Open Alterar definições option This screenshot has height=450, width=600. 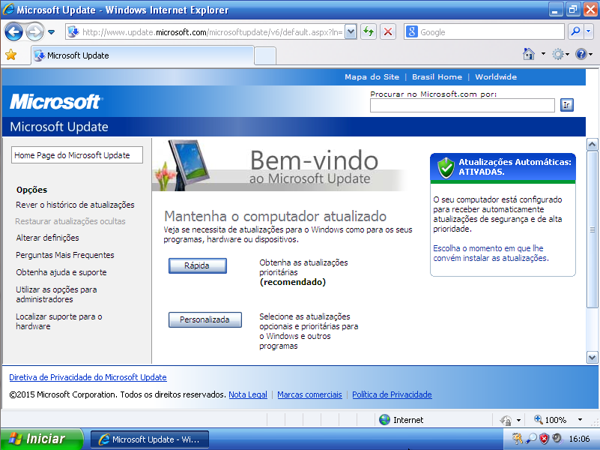pos(47,238)
